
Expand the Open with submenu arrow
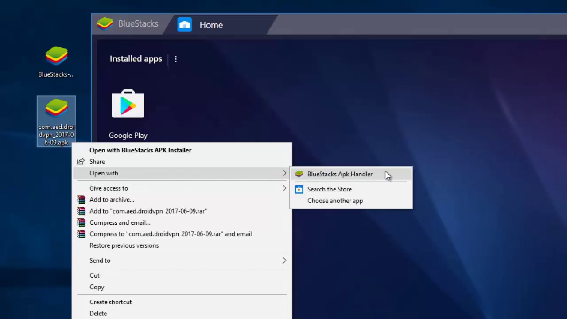tap(284, 173)
